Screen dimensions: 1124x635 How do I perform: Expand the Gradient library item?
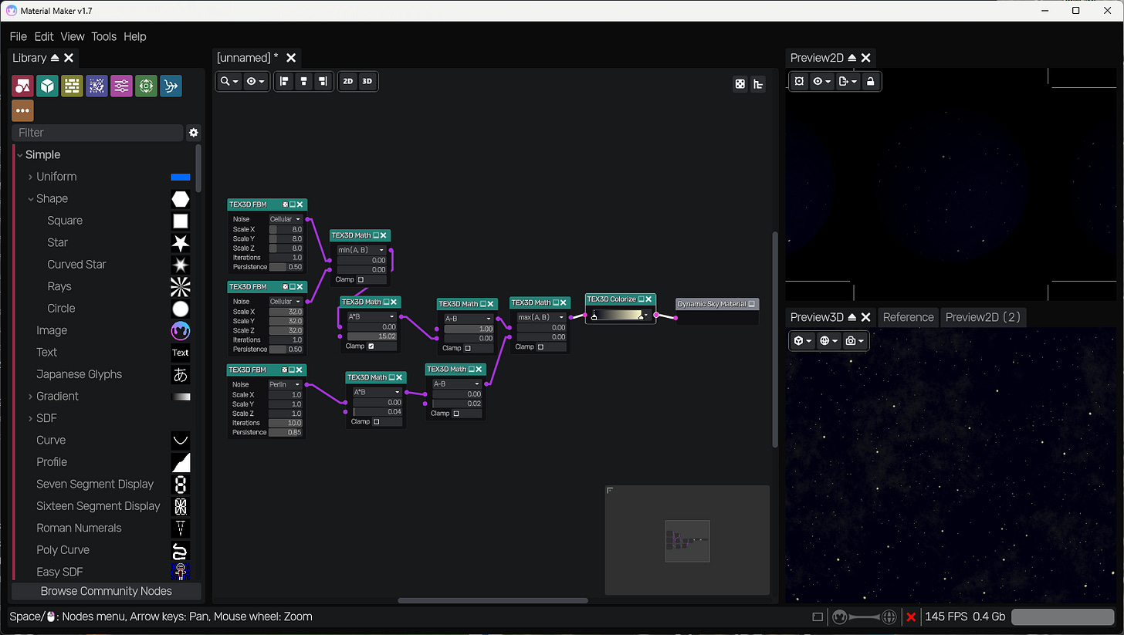(30, 397)
